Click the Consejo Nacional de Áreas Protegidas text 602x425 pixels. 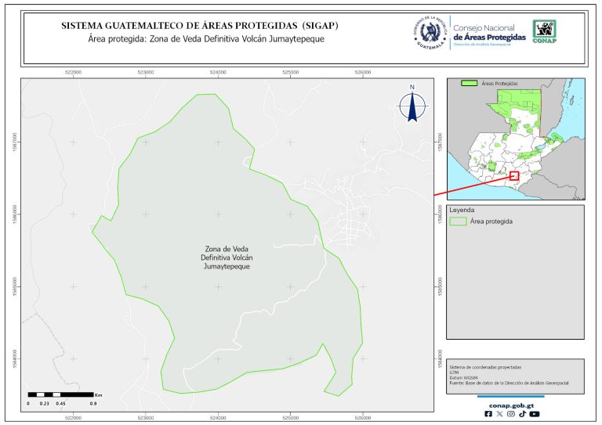[489, 33]
